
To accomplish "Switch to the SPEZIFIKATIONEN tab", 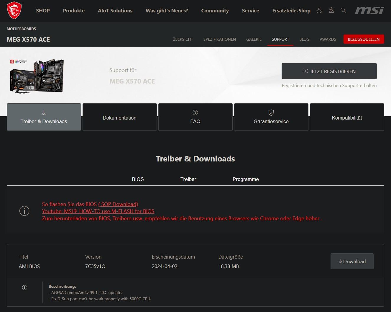I will click(x=220, y=39).
